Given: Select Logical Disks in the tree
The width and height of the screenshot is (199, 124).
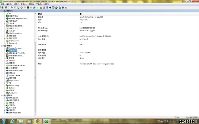Looking at the screenshot, I should (14, 81).
